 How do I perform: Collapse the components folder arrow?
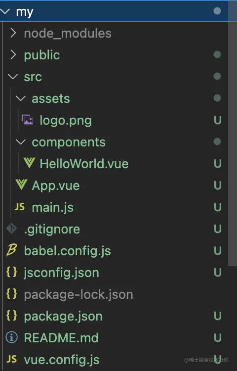click(21, 142)
